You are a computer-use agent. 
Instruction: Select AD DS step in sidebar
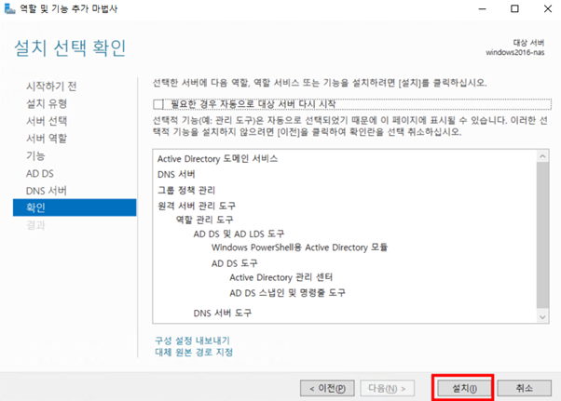pos(40,174)
